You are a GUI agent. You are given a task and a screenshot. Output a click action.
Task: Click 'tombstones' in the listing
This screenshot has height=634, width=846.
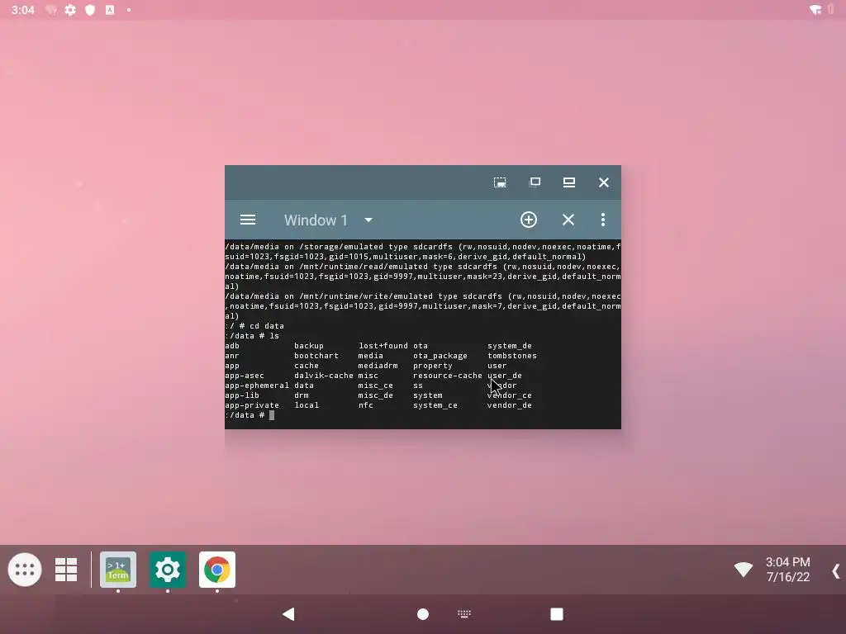(x=512, y=356)
